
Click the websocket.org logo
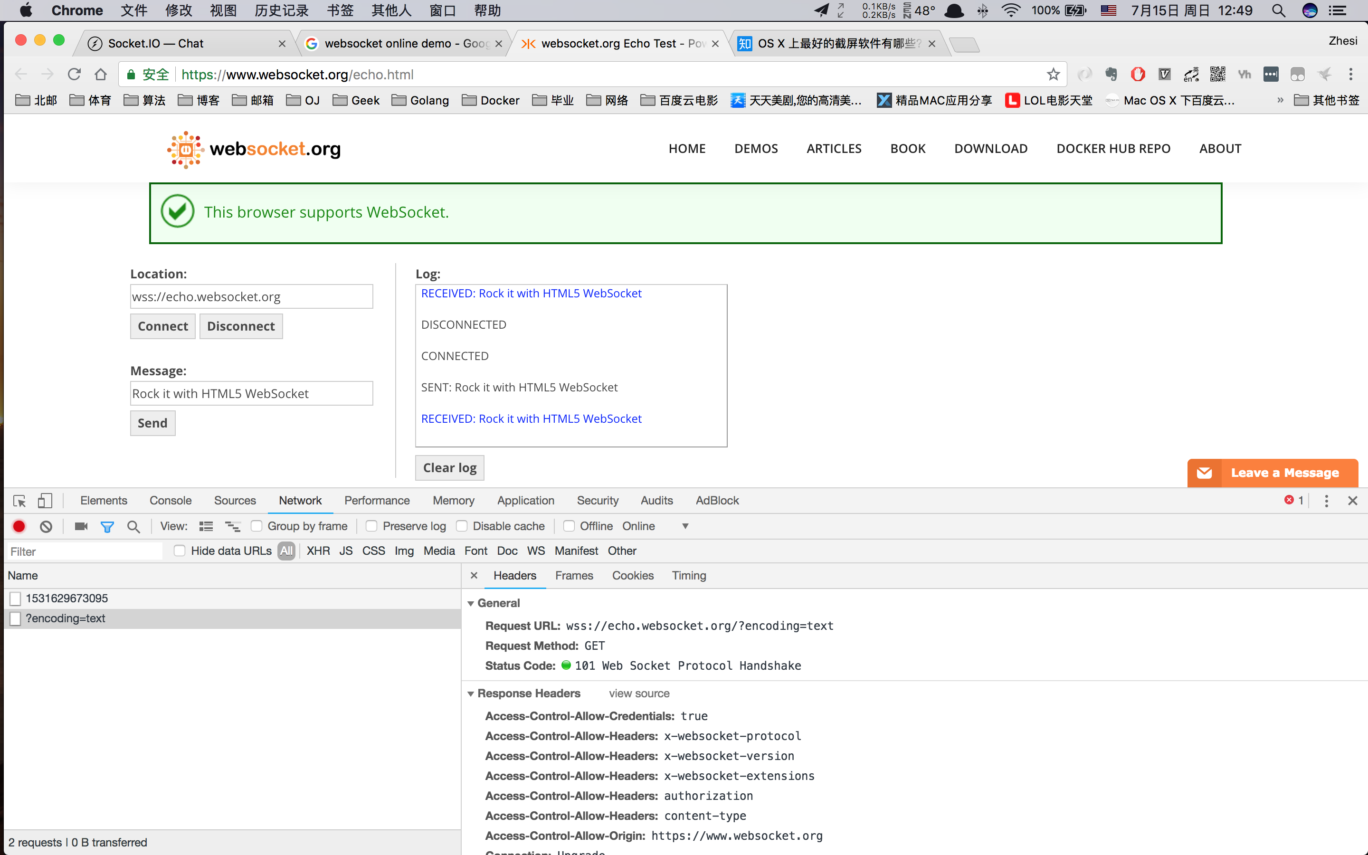tap(254, 149)
